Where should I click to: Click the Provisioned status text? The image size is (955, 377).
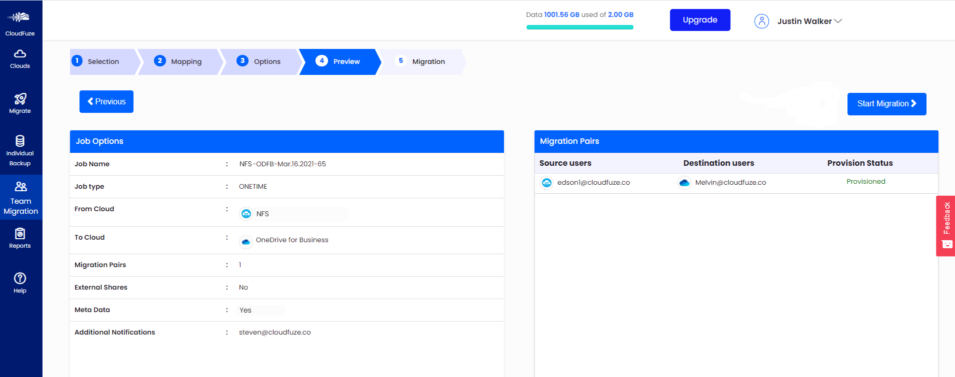tap(866, 181)
